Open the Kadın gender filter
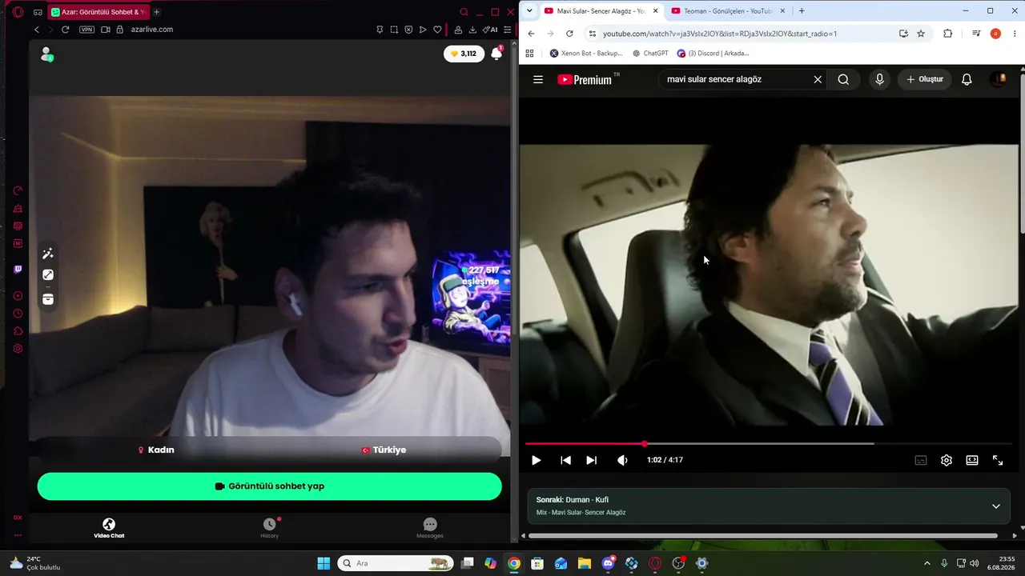The width and height of the screenshot is (1025, 576). 156,450
